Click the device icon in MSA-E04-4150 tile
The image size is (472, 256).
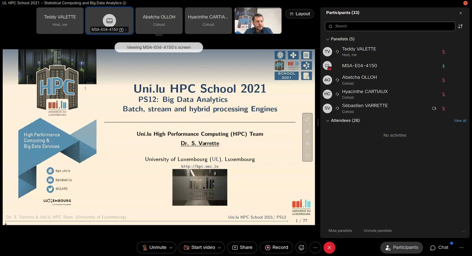click(109, 20)
